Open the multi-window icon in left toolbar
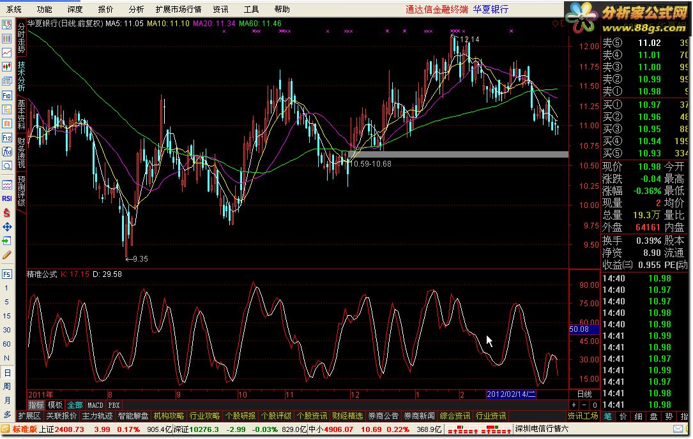 tap(6, 81)
